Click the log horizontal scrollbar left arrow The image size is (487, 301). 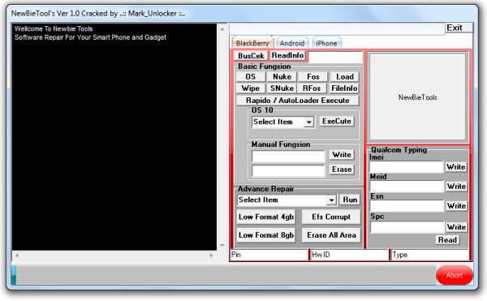(x=17, y=256)
